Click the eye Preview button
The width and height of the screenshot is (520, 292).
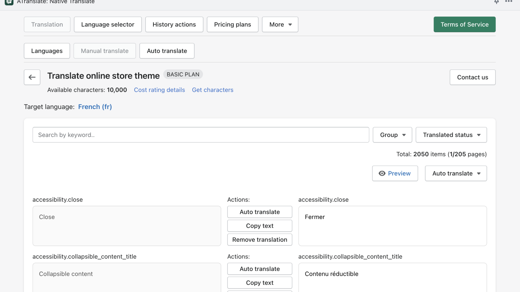tap(395, 173)
